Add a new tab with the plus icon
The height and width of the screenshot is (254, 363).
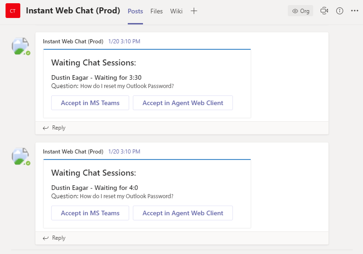tap(194, 11)
